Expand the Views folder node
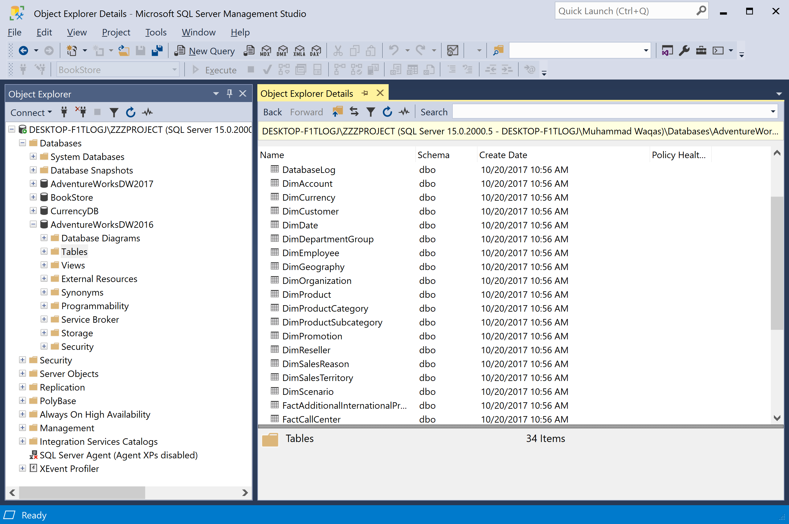Image resolution: width=789 pixels, height=524 pixels. coord(44,265)
